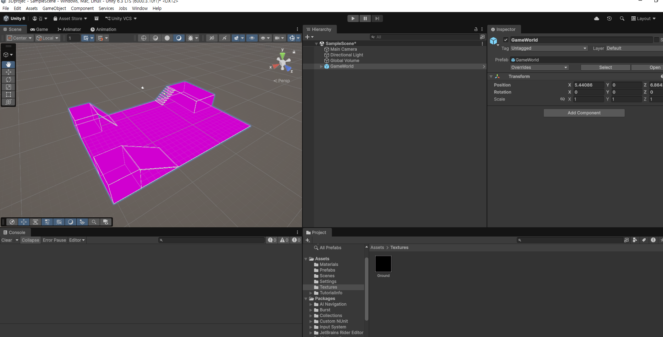The image size is (663, 337).
Task: Open Unity Cloud icon
Action: pyautogui.click(x=597, y=18)
